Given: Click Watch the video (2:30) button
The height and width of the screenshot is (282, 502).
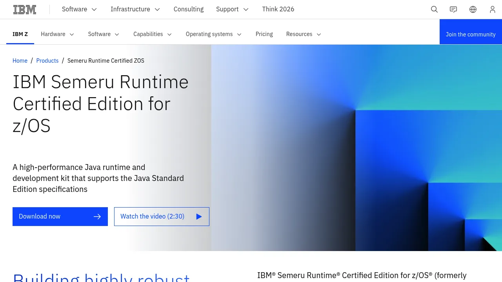Looking at the screenshot, I should point(162,217).
